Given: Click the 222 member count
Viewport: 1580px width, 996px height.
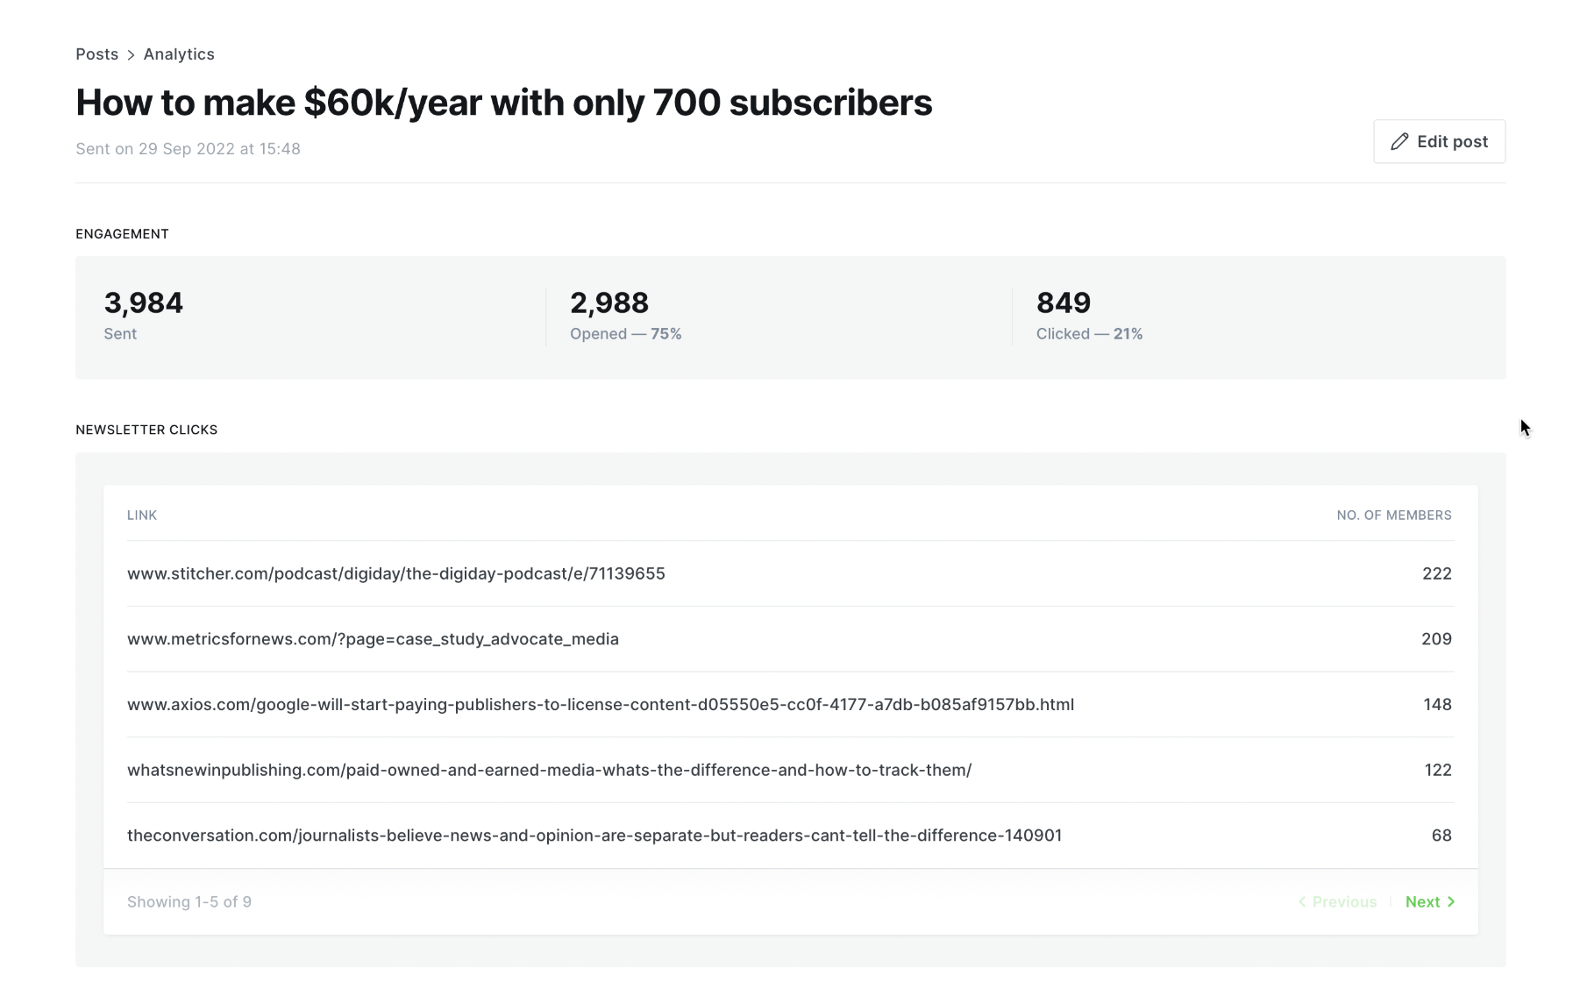Looking at the screenshot, I should click(1436, 573).
